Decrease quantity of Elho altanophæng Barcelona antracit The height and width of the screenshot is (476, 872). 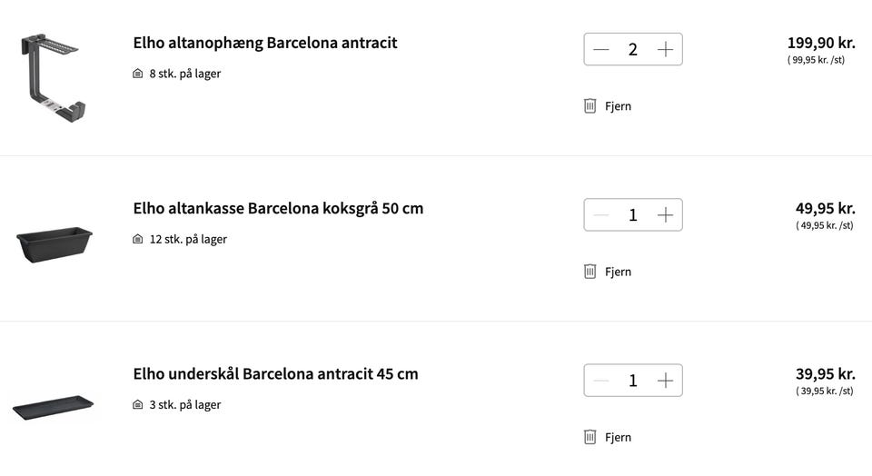[601, 49]
